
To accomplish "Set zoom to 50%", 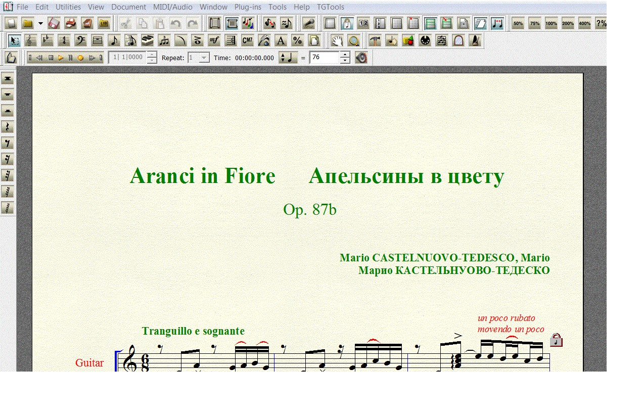I will [x=518, y=23].
